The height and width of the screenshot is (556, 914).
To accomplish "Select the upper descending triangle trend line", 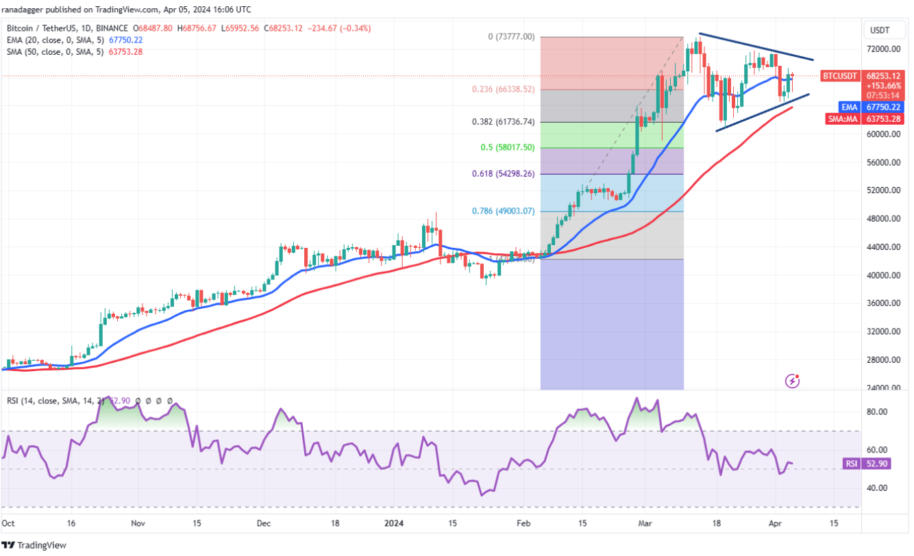I will tap(756, 47).
